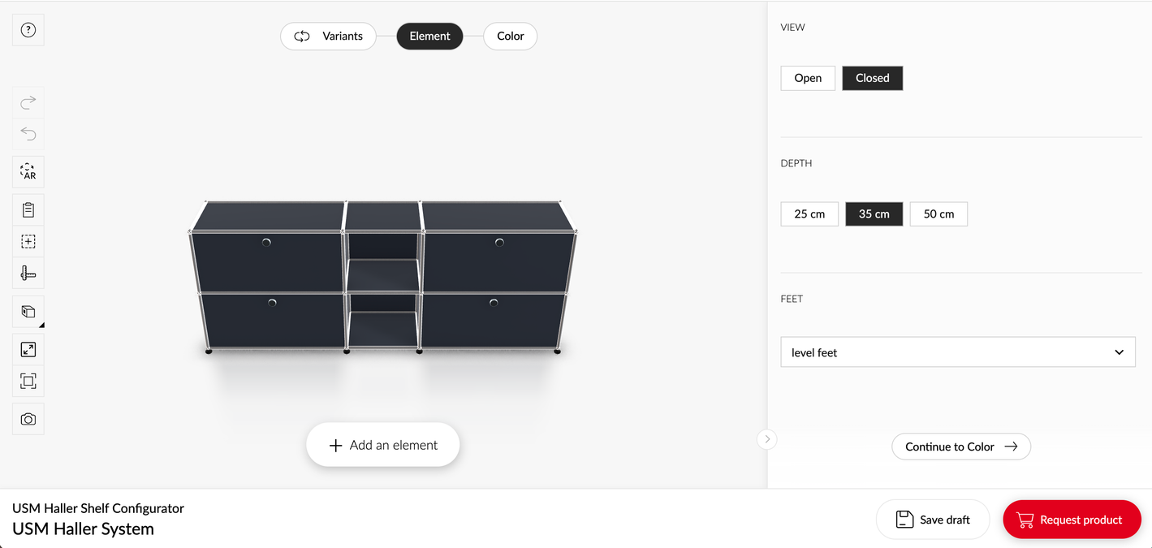Select the dimensions measurement tool icon
1152x548 pixels.
28,273
